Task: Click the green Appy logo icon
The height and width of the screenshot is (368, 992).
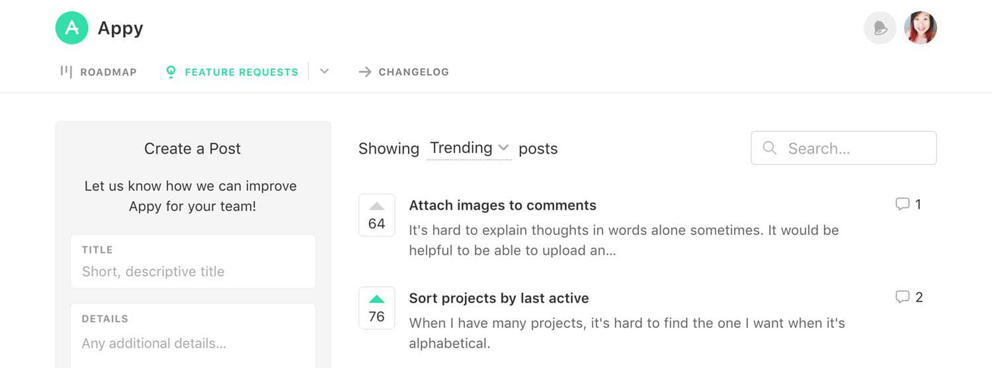Action: point(72,28)
